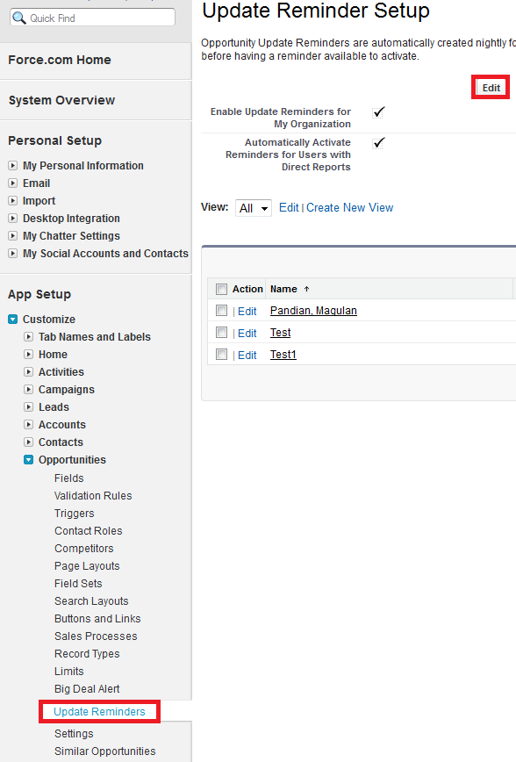Click the magnifier icon in Quick Find
The width and height of the screenshot is (516, 762).
click(x=19, y=18)
